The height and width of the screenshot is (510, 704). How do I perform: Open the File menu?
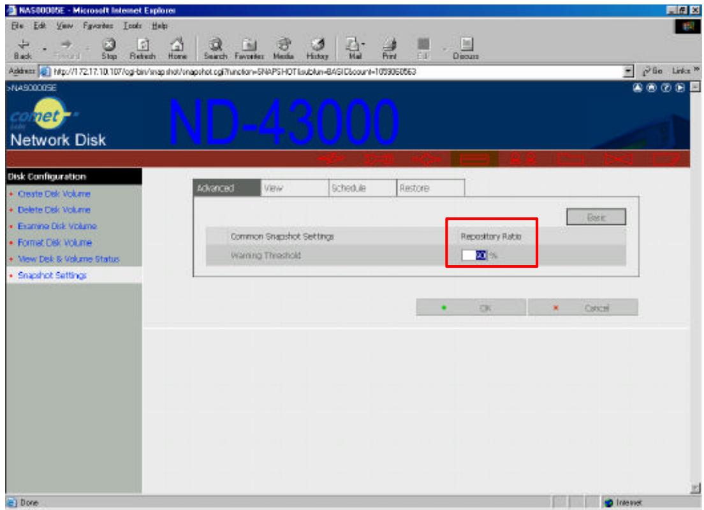[x=17, y=26]
